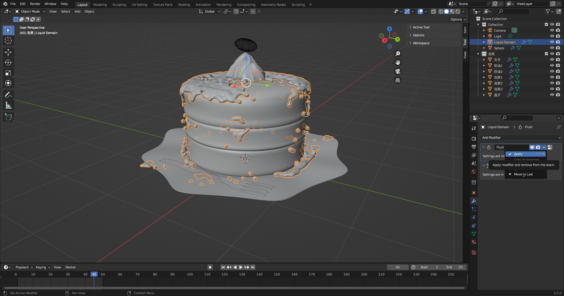The image size is (564, 296).
Task: Toggle X-ray display in viewport header
Action: 433,11
